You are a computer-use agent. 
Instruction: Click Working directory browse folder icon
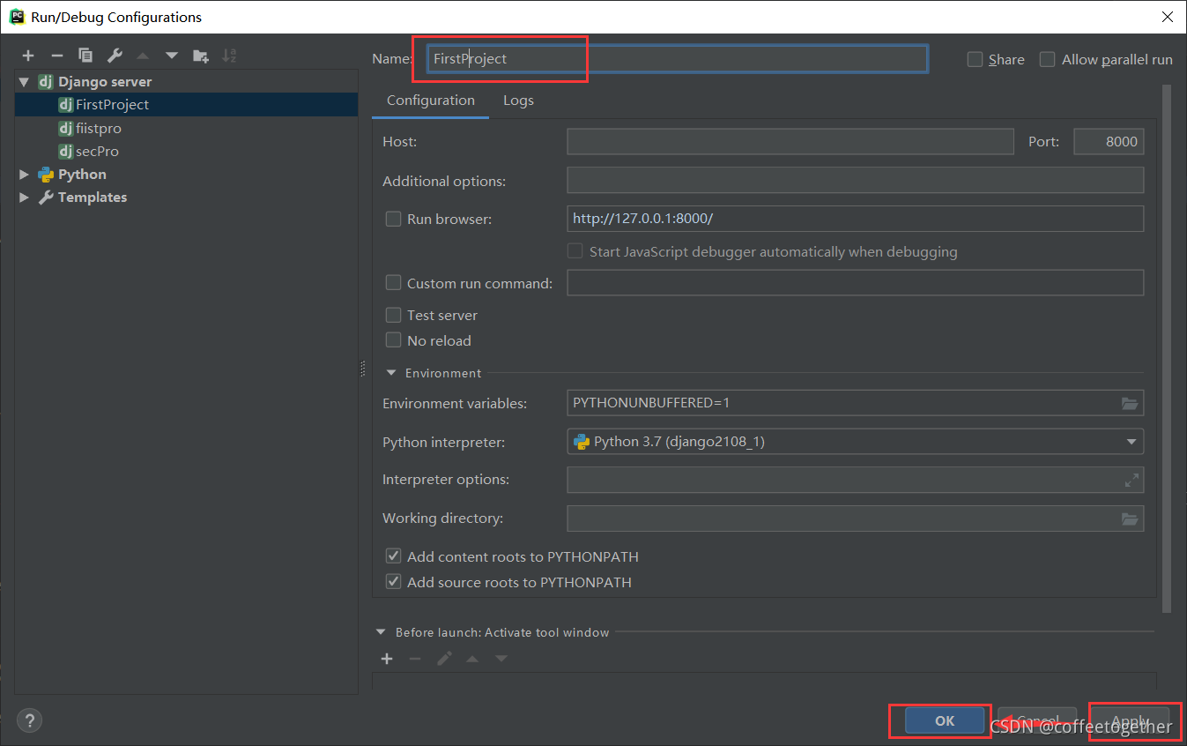point(1129,518)
